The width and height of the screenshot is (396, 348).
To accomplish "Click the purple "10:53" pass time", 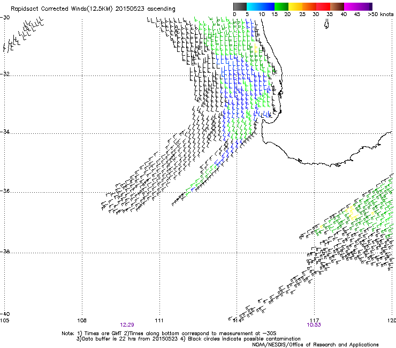I will [x=314, y=325].
